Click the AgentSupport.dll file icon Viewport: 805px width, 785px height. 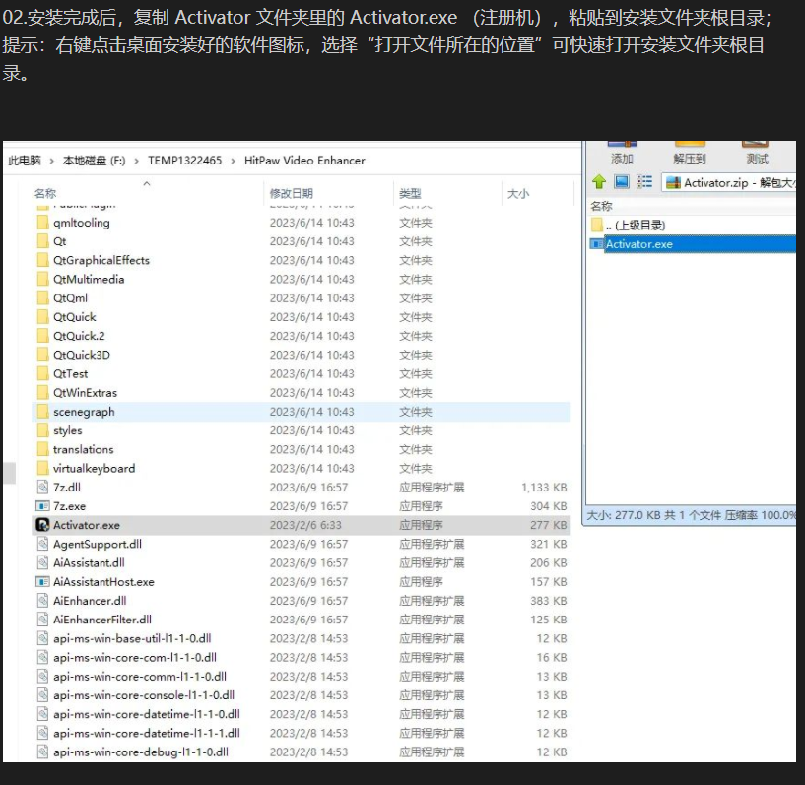click(x=42, y=544)
